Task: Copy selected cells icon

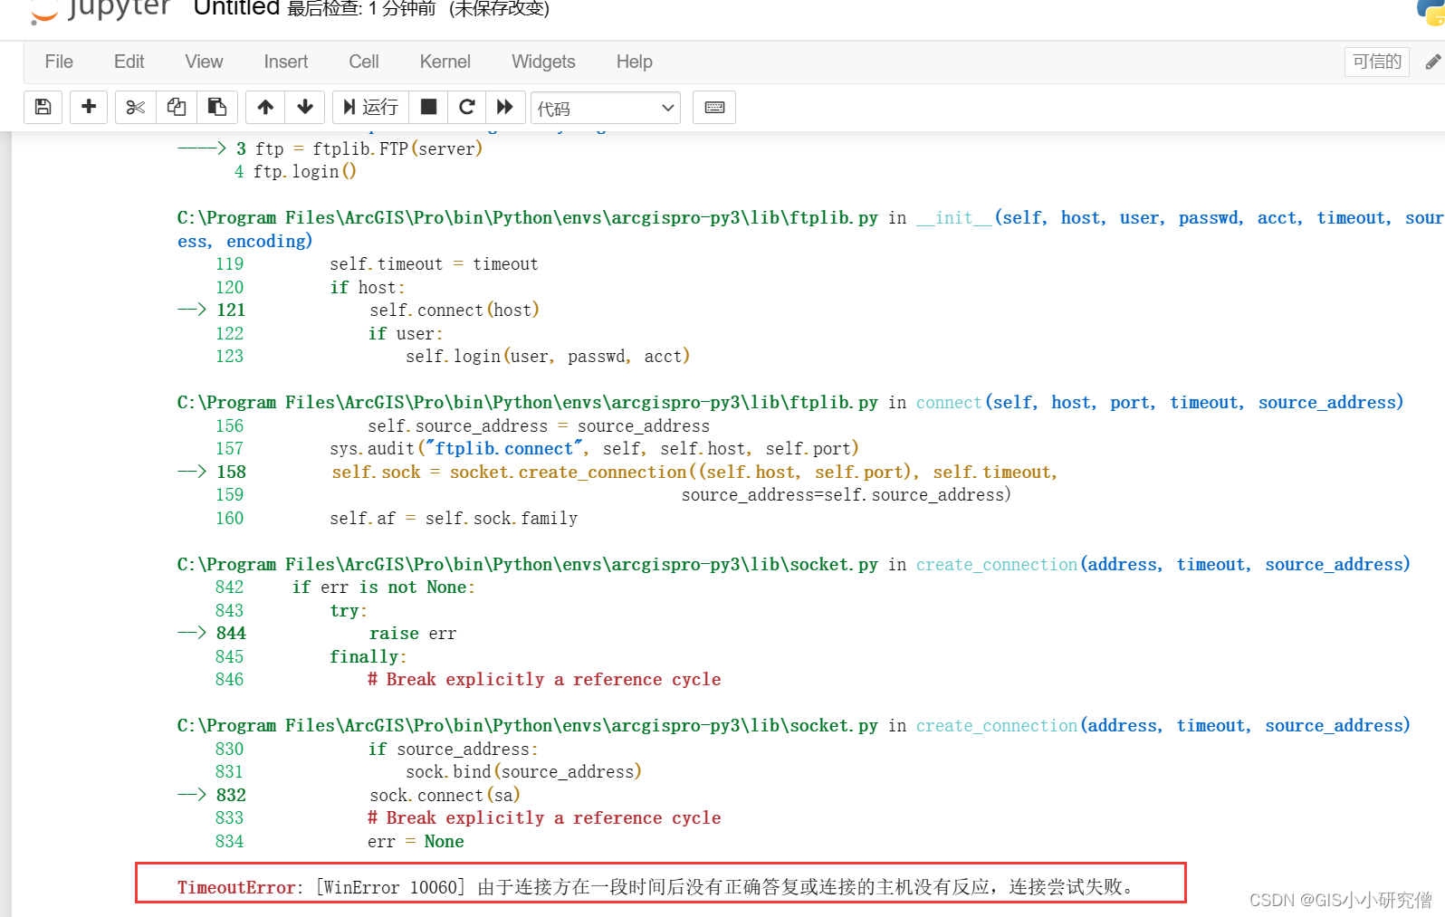Action: [177, 107]
